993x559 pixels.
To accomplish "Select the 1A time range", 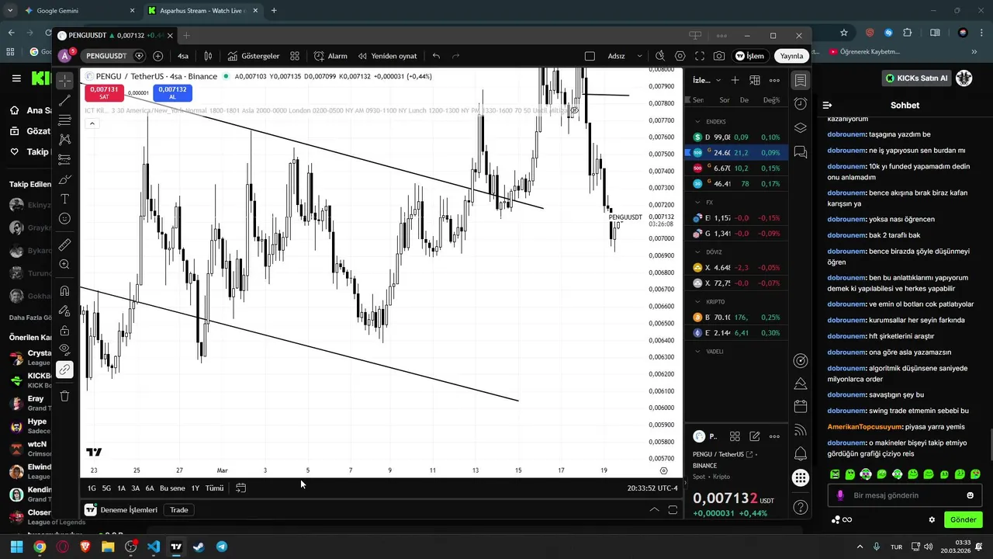I will click(x=121, y=488).
